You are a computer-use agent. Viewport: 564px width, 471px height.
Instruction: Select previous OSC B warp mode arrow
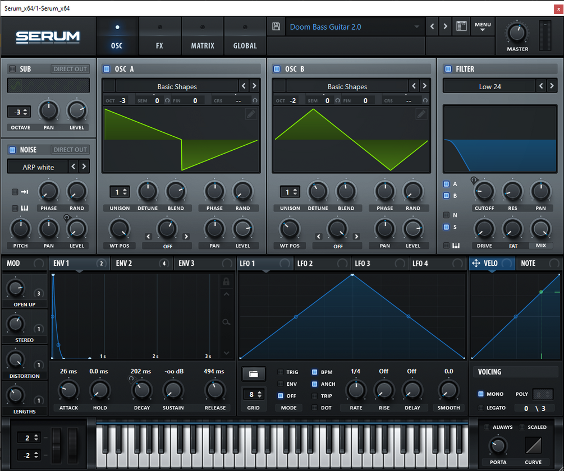319,237
